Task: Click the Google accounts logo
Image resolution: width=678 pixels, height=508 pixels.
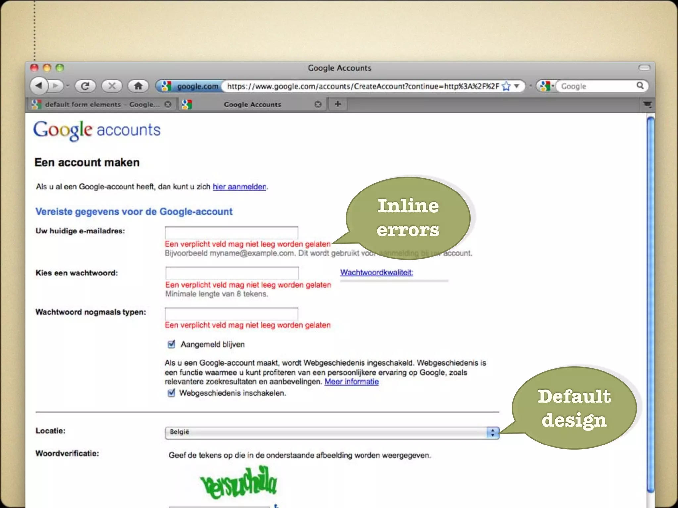Action: click(97, 130)
